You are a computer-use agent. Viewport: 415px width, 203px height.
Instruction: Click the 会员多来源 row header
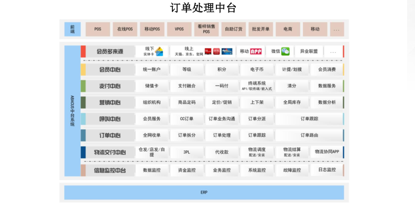pyautogui.click(x=110, y=52)
